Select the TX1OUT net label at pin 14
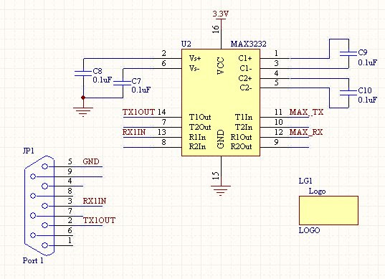385x279 pixels. [x=138, y=112]
